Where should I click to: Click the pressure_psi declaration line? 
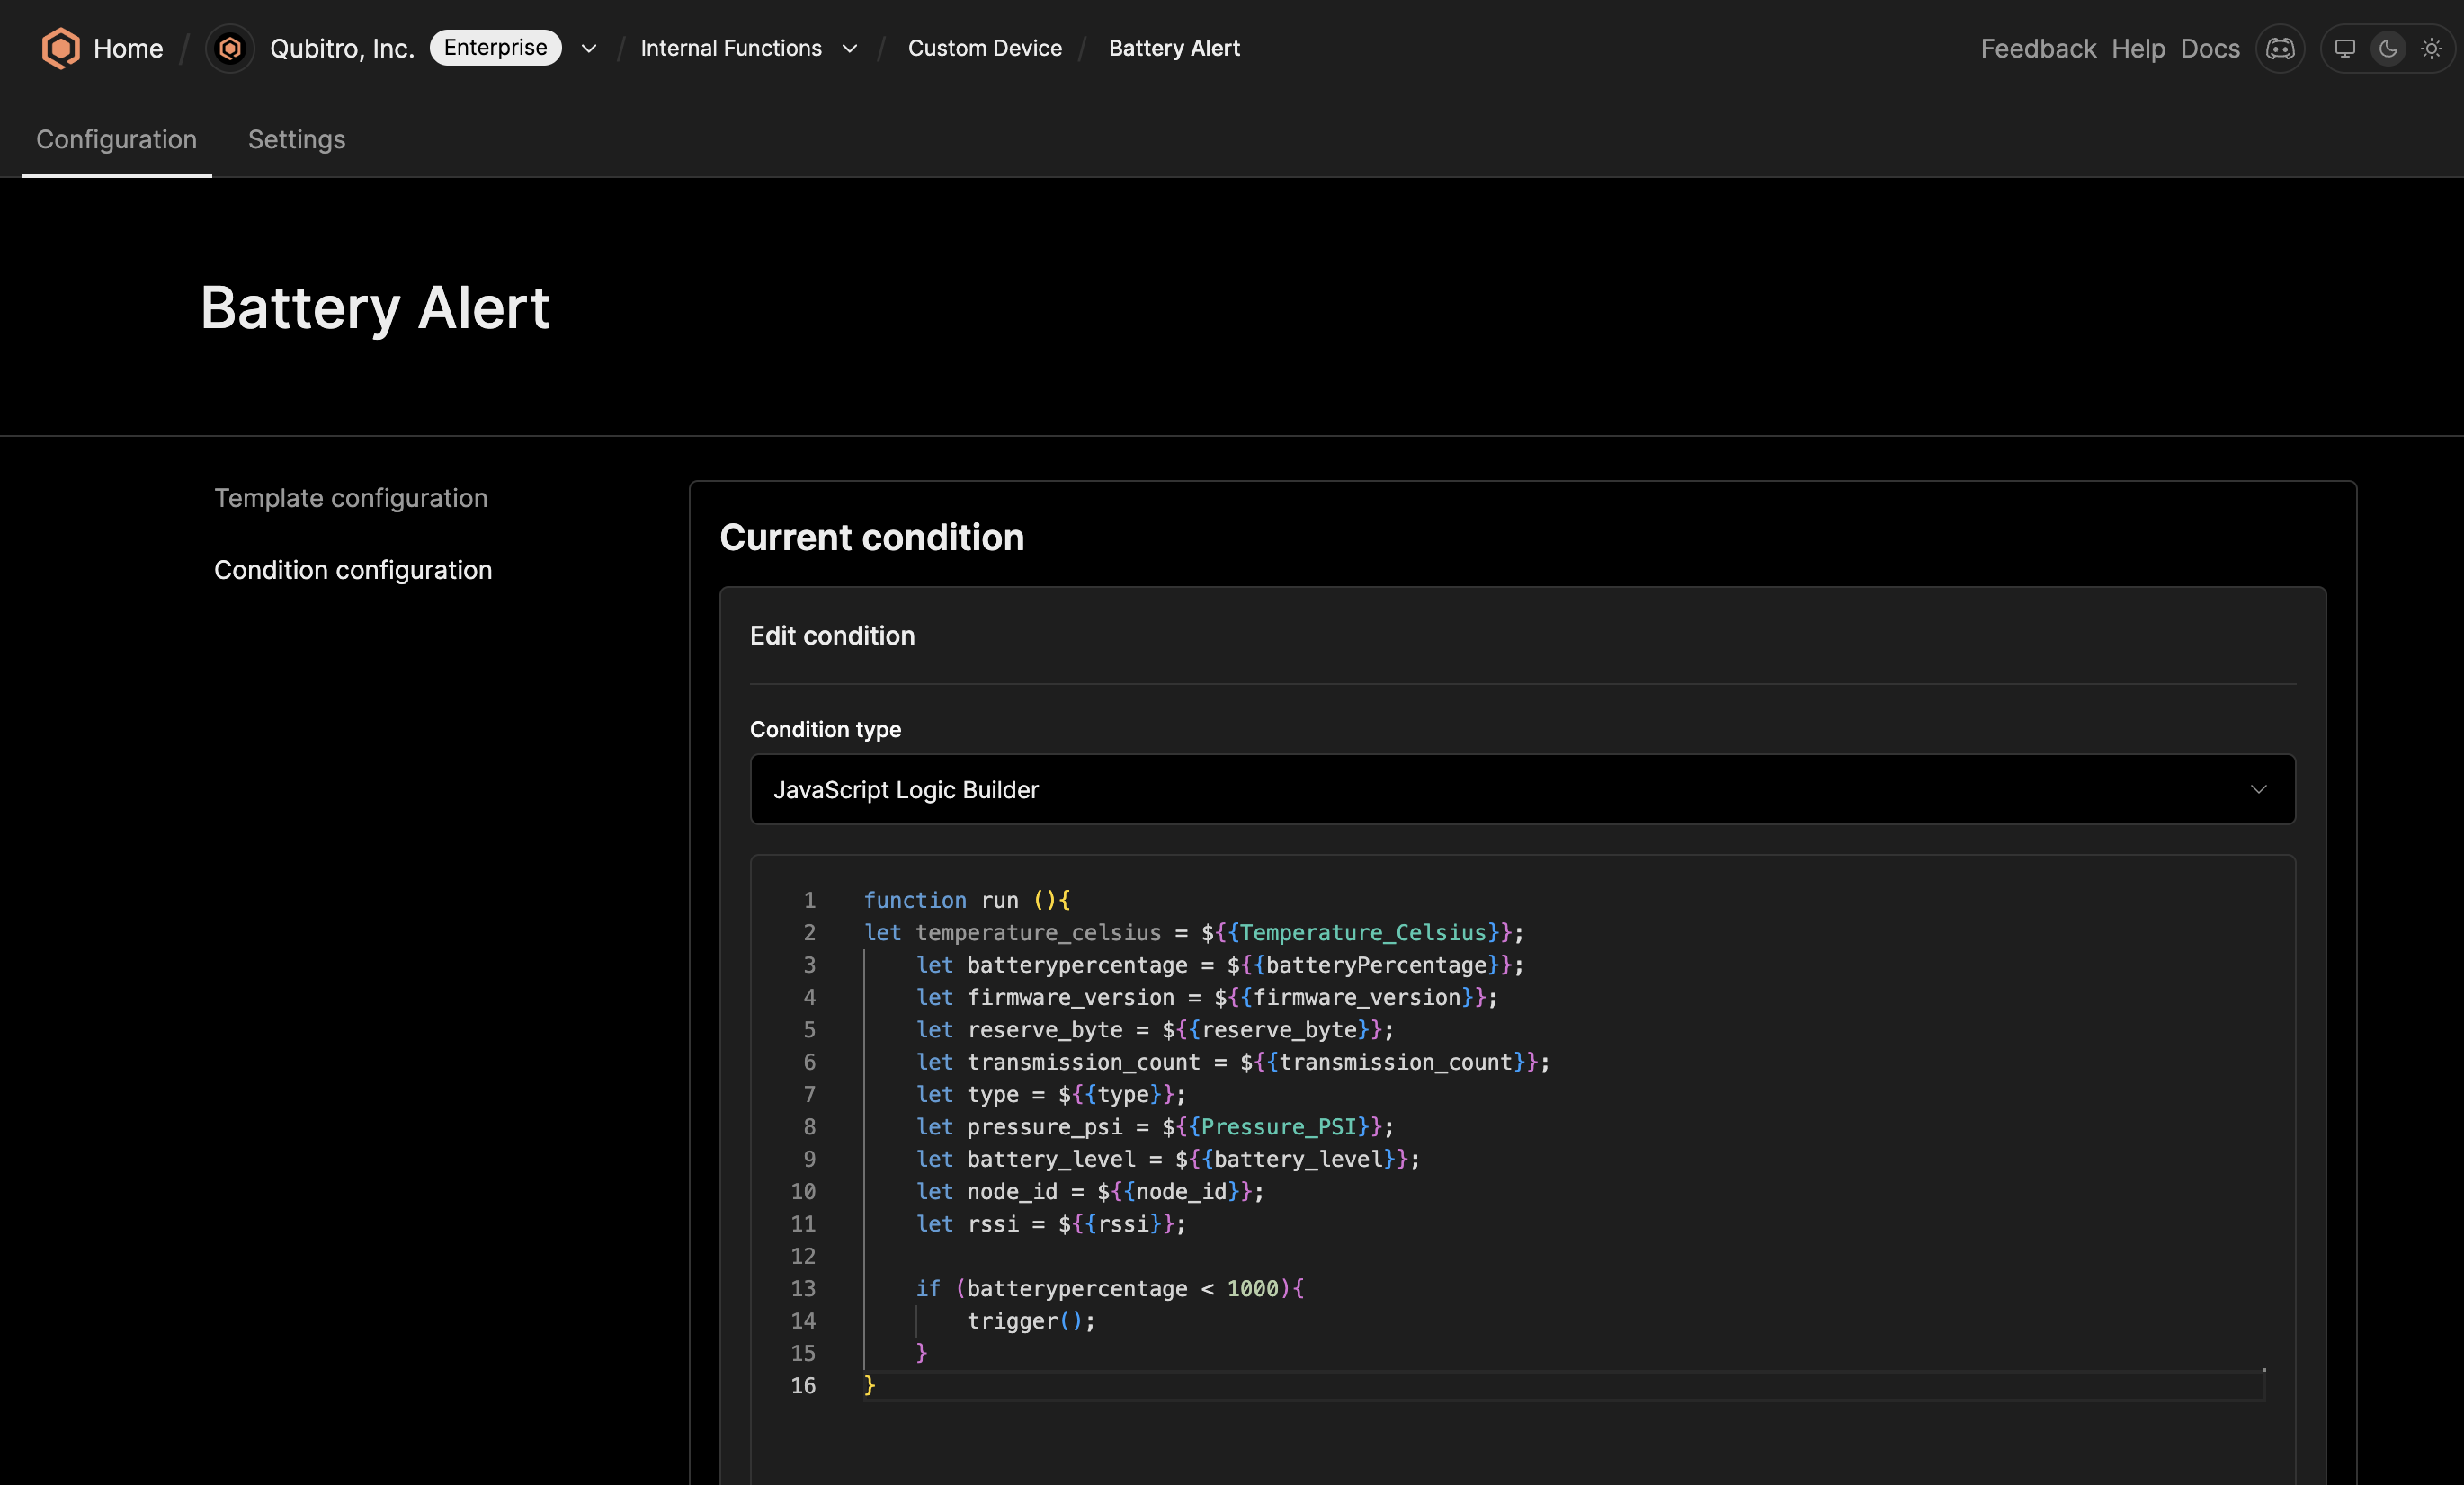click(1155, 1126)
